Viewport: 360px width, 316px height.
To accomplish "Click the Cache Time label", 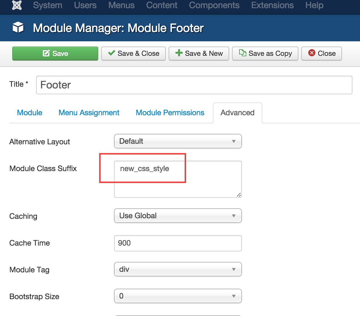I will 30,243.
